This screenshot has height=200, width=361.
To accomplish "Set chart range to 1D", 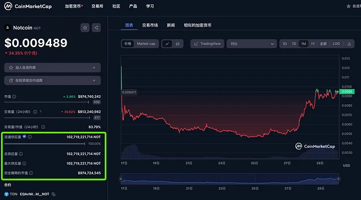I will point(285,44).
